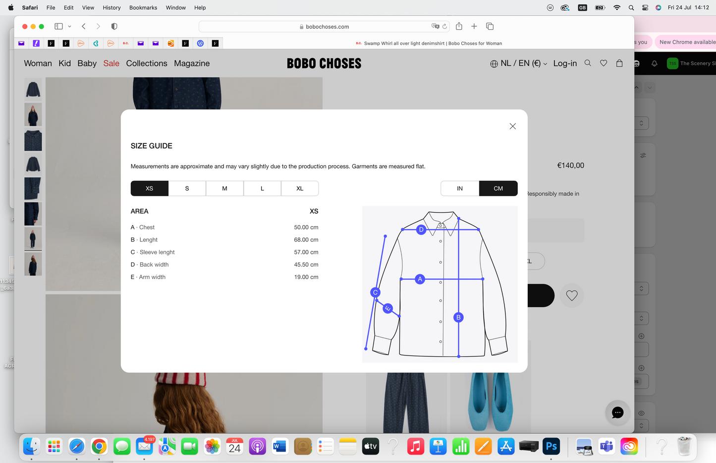
Task: Go forward in Safari
Action: (98, 26)
